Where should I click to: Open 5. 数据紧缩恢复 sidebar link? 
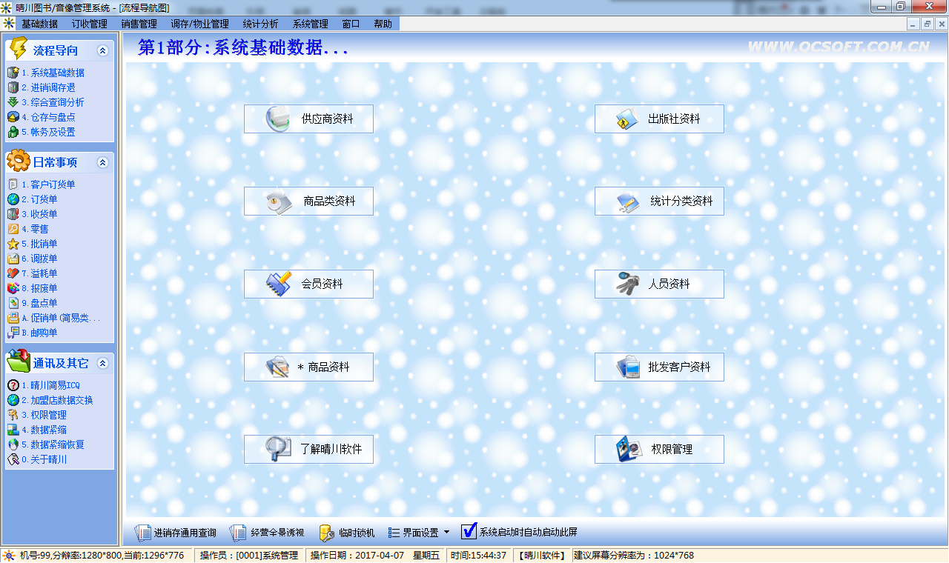(x=53, y=444)
